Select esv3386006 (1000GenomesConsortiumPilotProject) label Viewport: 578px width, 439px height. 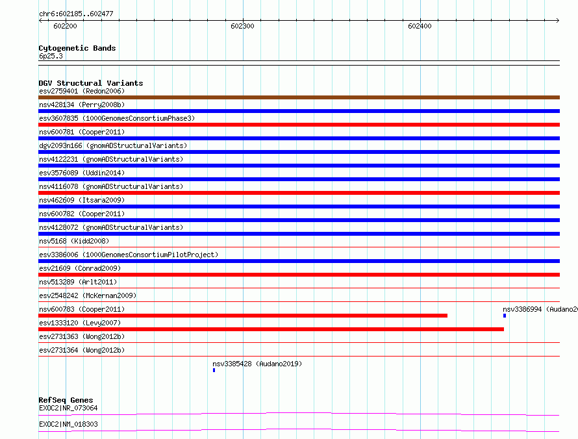(129, 255)
